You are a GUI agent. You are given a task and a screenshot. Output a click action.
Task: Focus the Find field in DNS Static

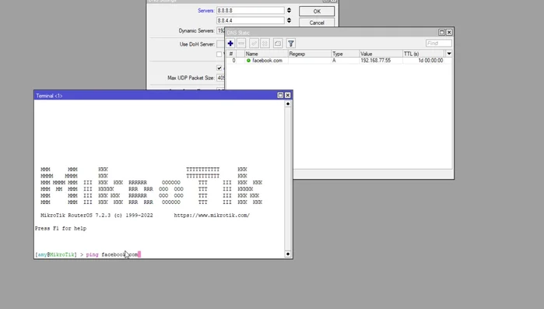point(438,44)
